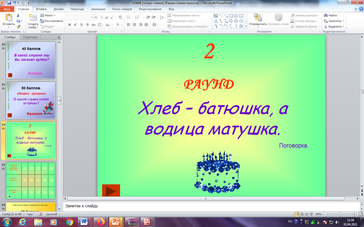Open the Показ слайдов tab

pyautogui.click(x=122, y=9)
